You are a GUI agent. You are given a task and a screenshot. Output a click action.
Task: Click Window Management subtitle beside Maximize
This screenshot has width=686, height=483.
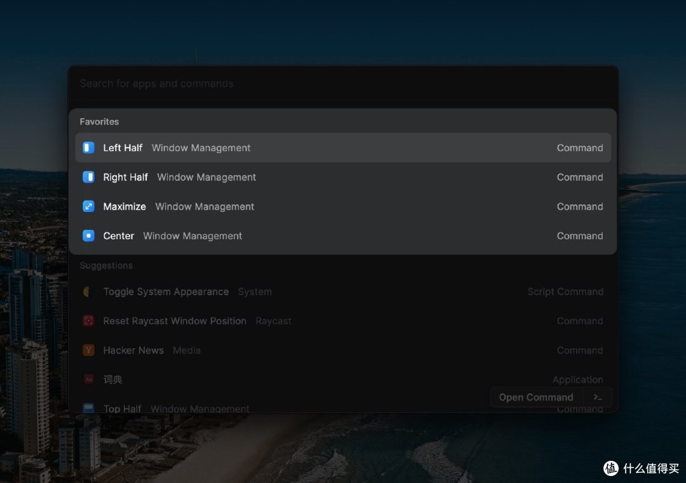tap(205, 206)
